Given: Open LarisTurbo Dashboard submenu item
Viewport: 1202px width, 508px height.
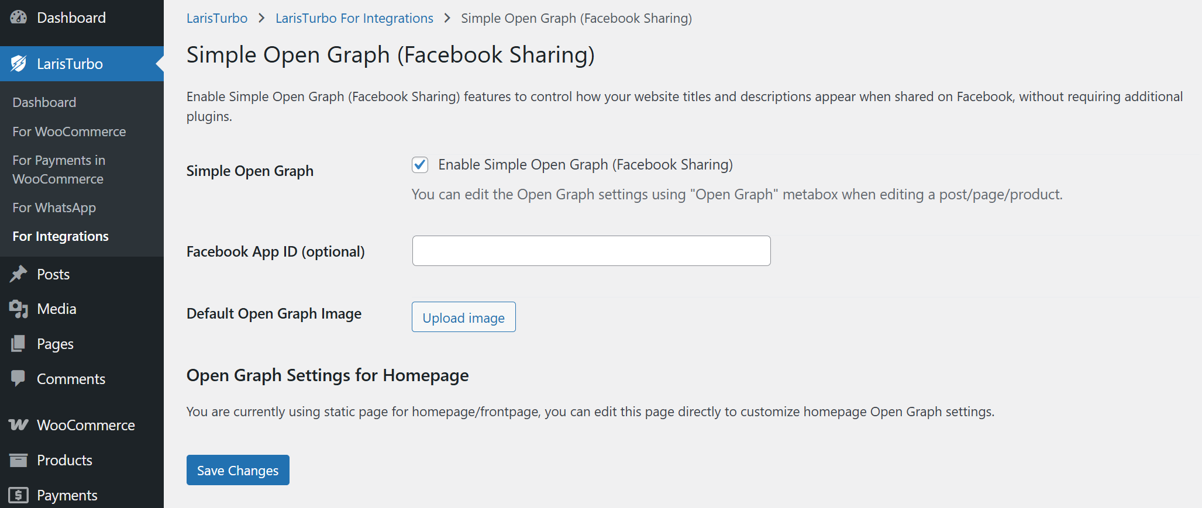Looking at the screenshot, I should pos(44,102).
